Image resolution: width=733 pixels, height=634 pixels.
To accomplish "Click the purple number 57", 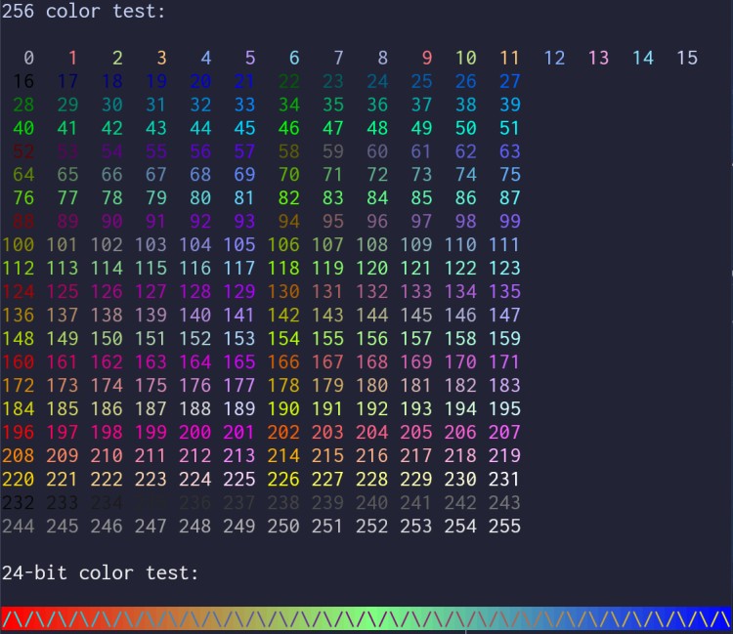I will [x=244, y=151].
